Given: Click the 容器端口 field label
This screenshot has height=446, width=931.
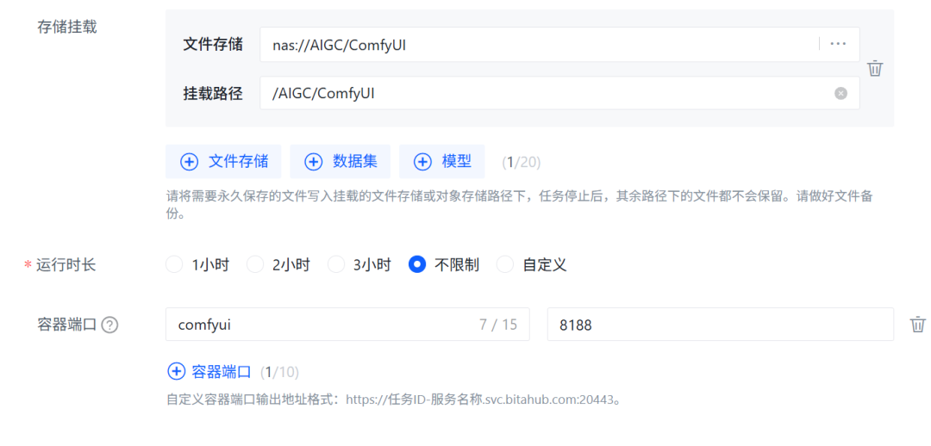Looking at the screenshot, I should pyautogui.click(x=67, y=325).
